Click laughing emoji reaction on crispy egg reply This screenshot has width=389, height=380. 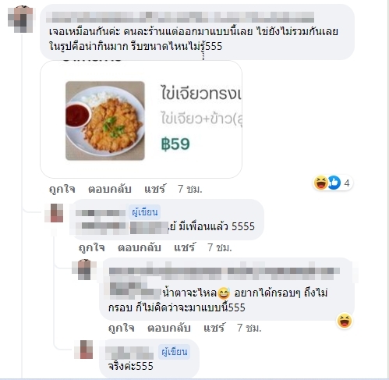(x=345, y=321)
